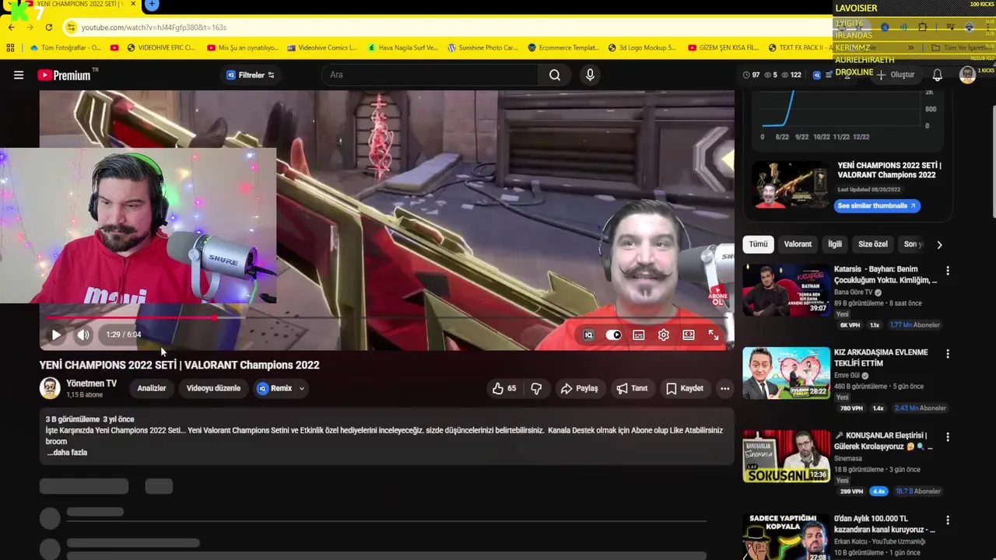Start voice search with microphone icon
This screenshot has width=996, height=560.
click(590, 75)
